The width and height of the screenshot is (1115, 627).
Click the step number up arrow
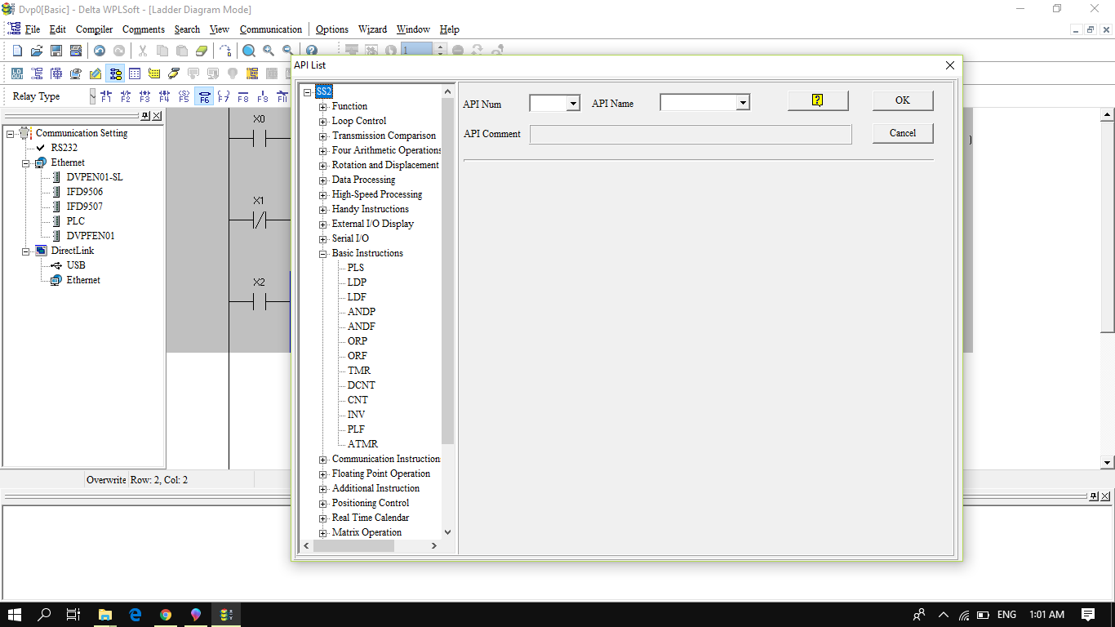point(441,47)
